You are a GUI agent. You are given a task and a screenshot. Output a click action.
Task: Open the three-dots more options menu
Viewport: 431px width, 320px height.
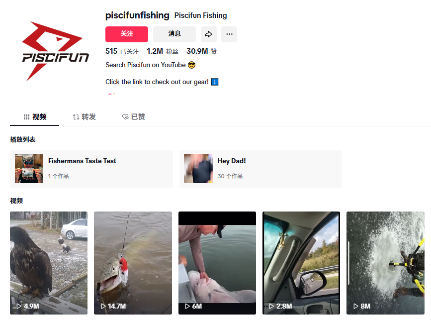tap(229, 34)
